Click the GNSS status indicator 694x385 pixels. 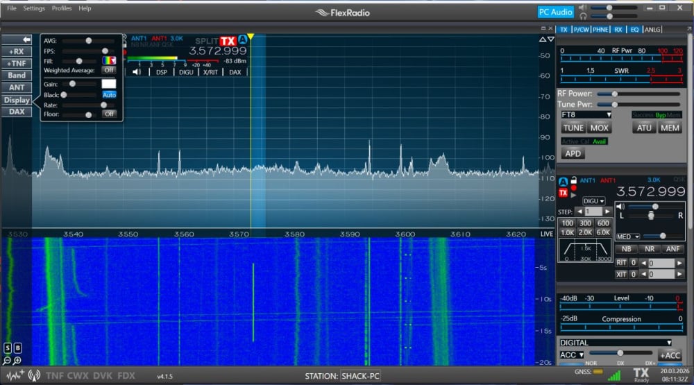click(x=598, y=372)
